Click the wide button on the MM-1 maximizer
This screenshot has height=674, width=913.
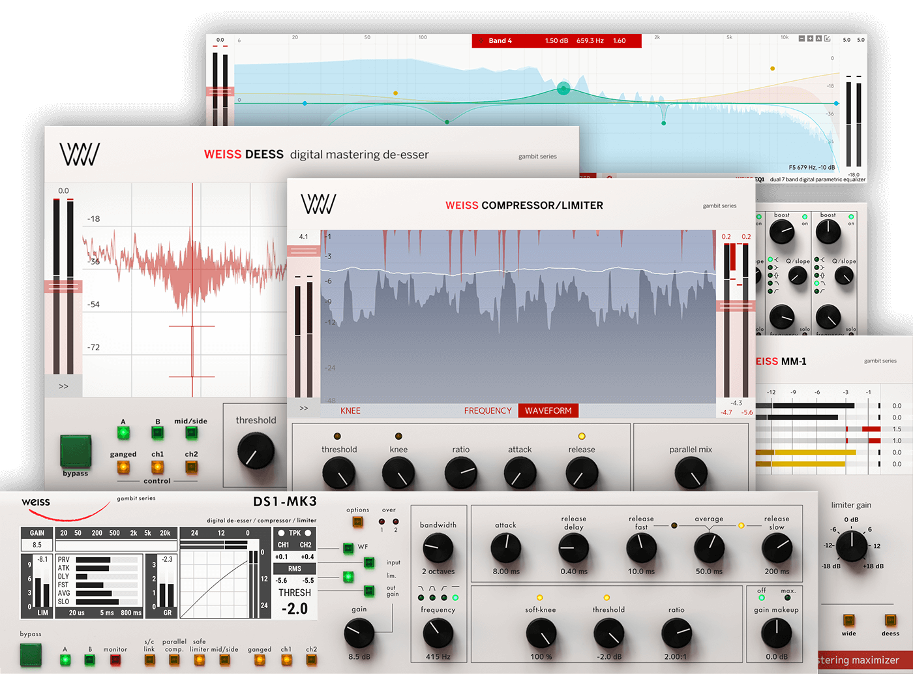point(848,620)
